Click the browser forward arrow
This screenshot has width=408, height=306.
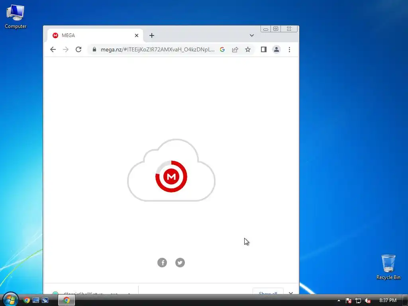[66, 49]
